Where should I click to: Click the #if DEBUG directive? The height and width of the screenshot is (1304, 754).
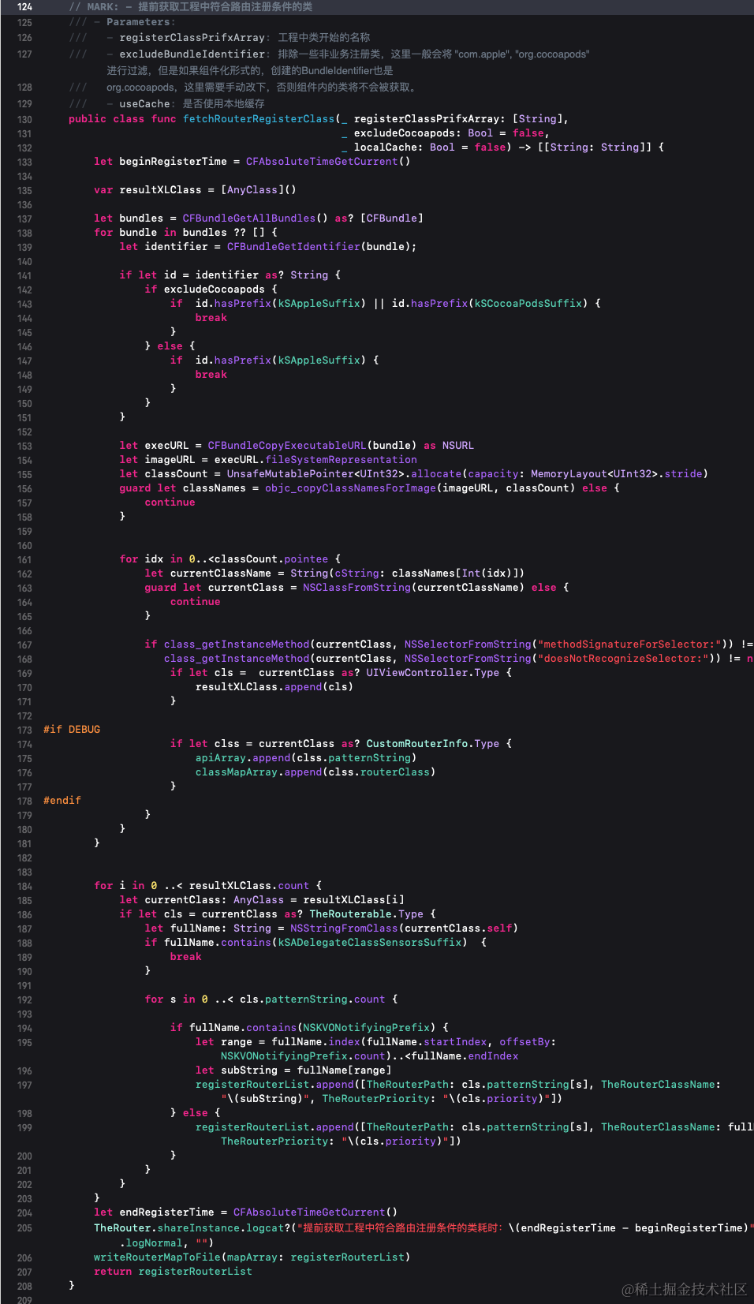72,730
